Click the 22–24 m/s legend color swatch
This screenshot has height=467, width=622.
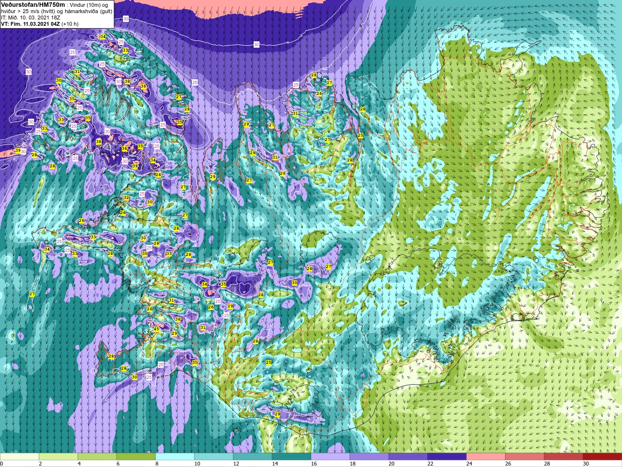click(x=447, y=457)
